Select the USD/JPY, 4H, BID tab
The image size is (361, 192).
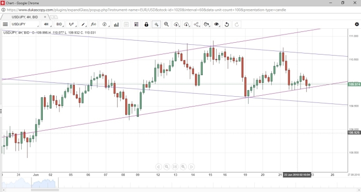click(x=25, y=17)
